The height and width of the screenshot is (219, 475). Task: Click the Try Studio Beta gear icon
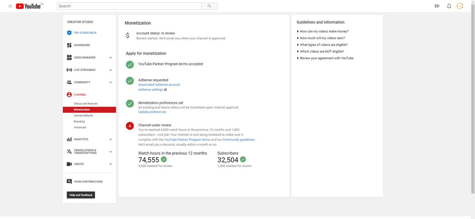tap(69, 33)
